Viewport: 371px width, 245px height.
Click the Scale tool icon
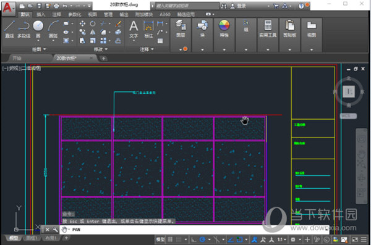pyautogui.click(x=93, y=41)
